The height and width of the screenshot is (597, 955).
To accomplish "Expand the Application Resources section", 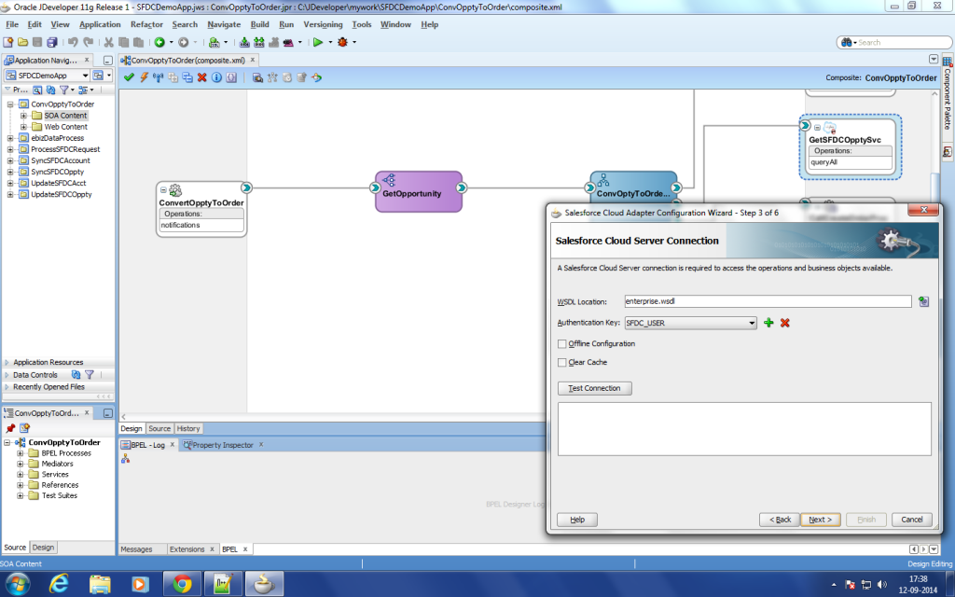I will click(7, 363).
